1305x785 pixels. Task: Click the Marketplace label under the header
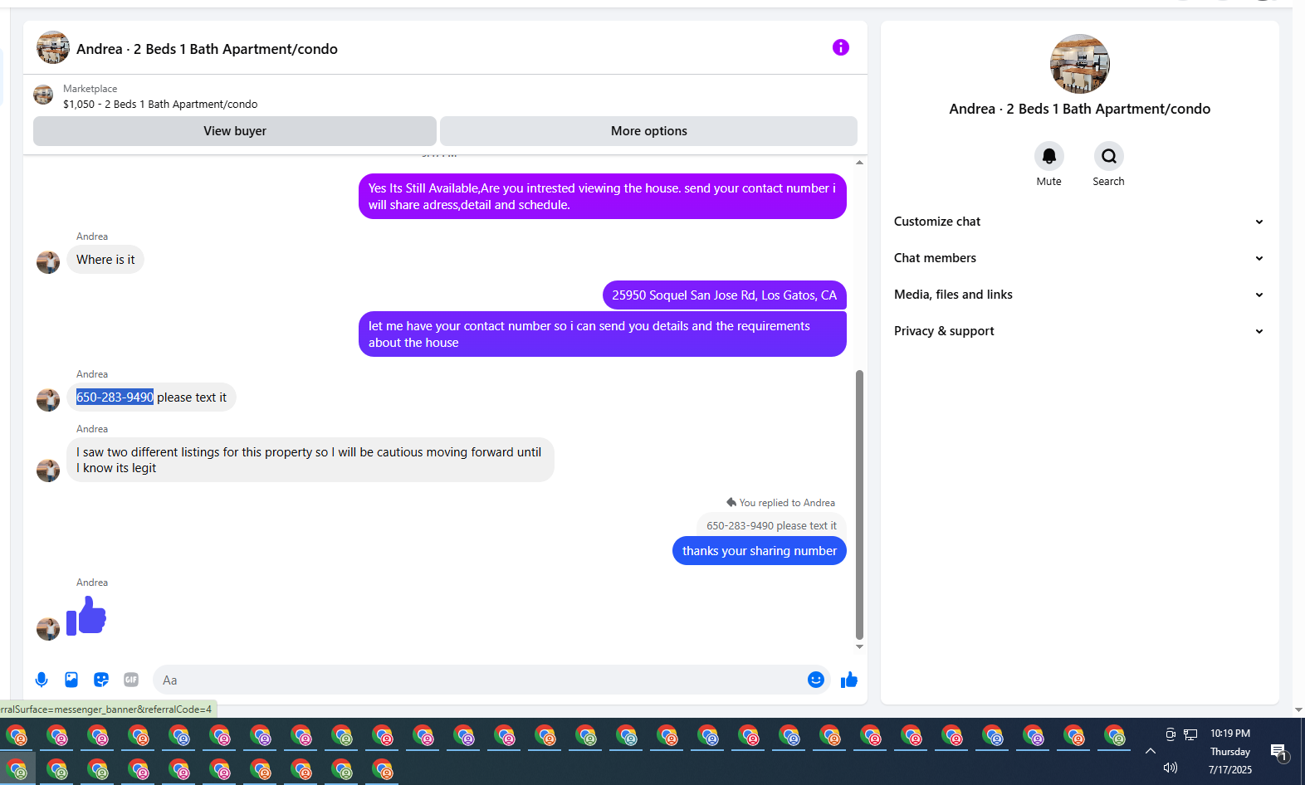coord(90,89)
